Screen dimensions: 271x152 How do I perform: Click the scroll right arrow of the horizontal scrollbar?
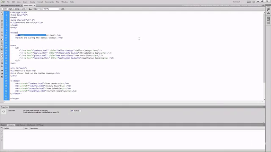pos(262,101)
